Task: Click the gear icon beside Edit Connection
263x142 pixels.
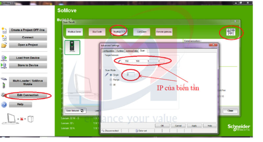Action: coord(3,95)
